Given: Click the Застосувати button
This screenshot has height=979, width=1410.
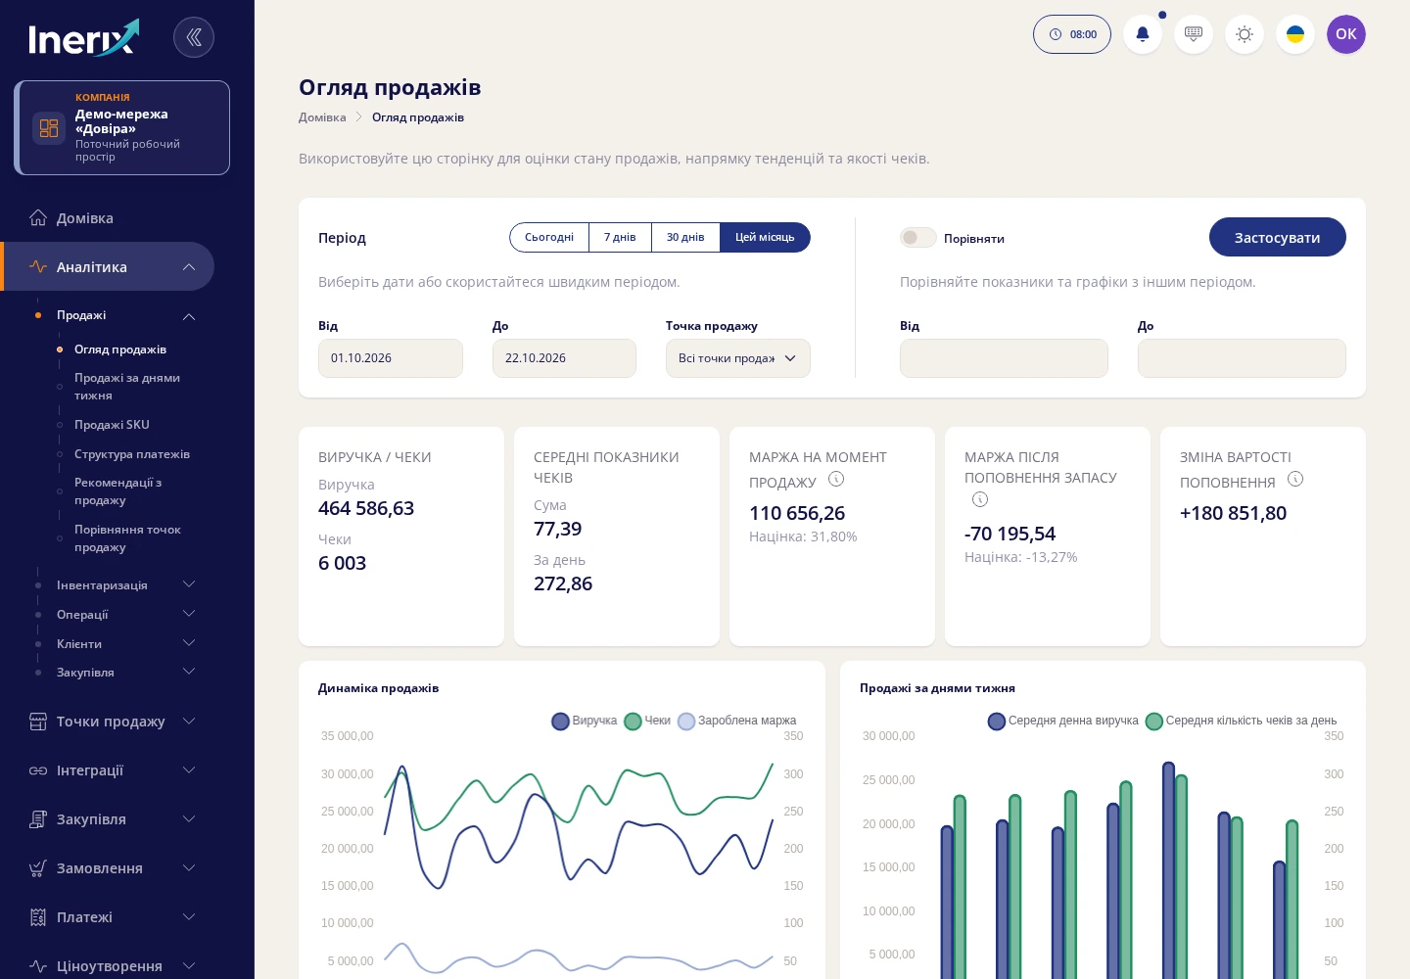Looking at the screenshot, I should (1278, 237).
